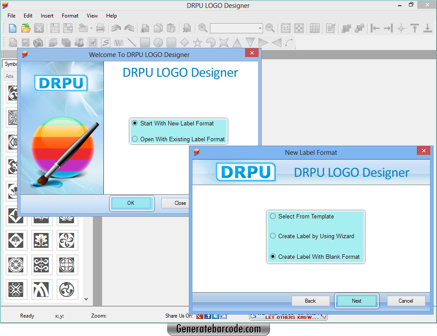437x336 pixels.
Task: Click the Undo arrow icon
Action: (116, 28)
